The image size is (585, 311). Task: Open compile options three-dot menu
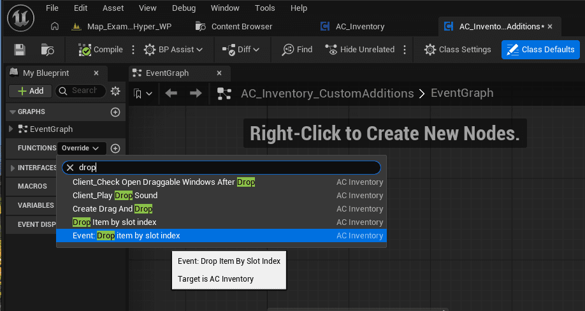133,50
